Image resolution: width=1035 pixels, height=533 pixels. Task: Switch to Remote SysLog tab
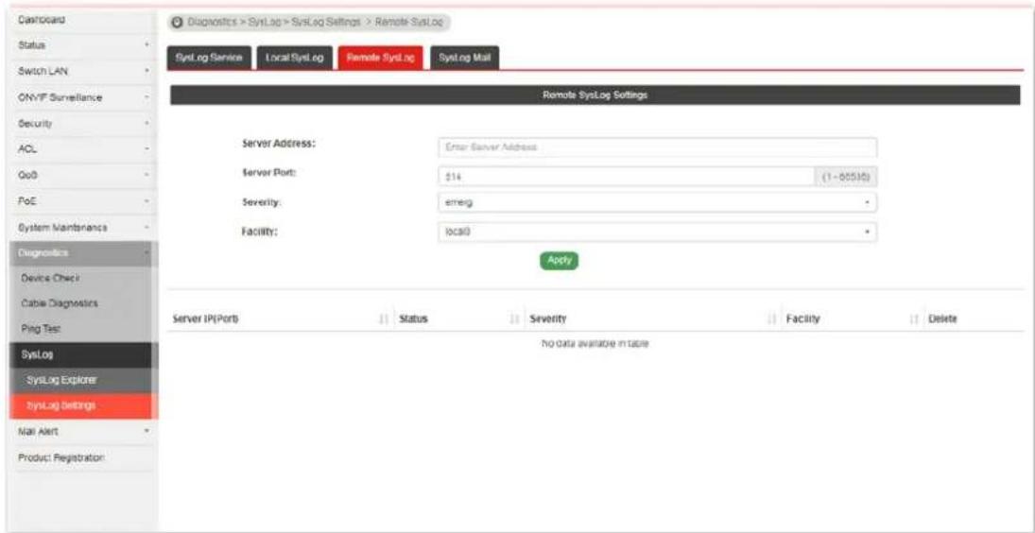pyautogui.click(x=381, y=58)
